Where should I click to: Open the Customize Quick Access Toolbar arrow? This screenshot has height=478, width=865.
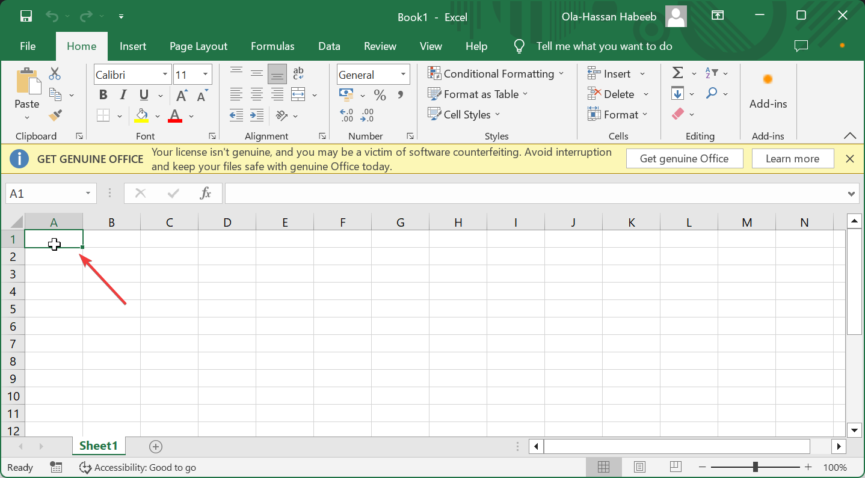coord(121,17)
